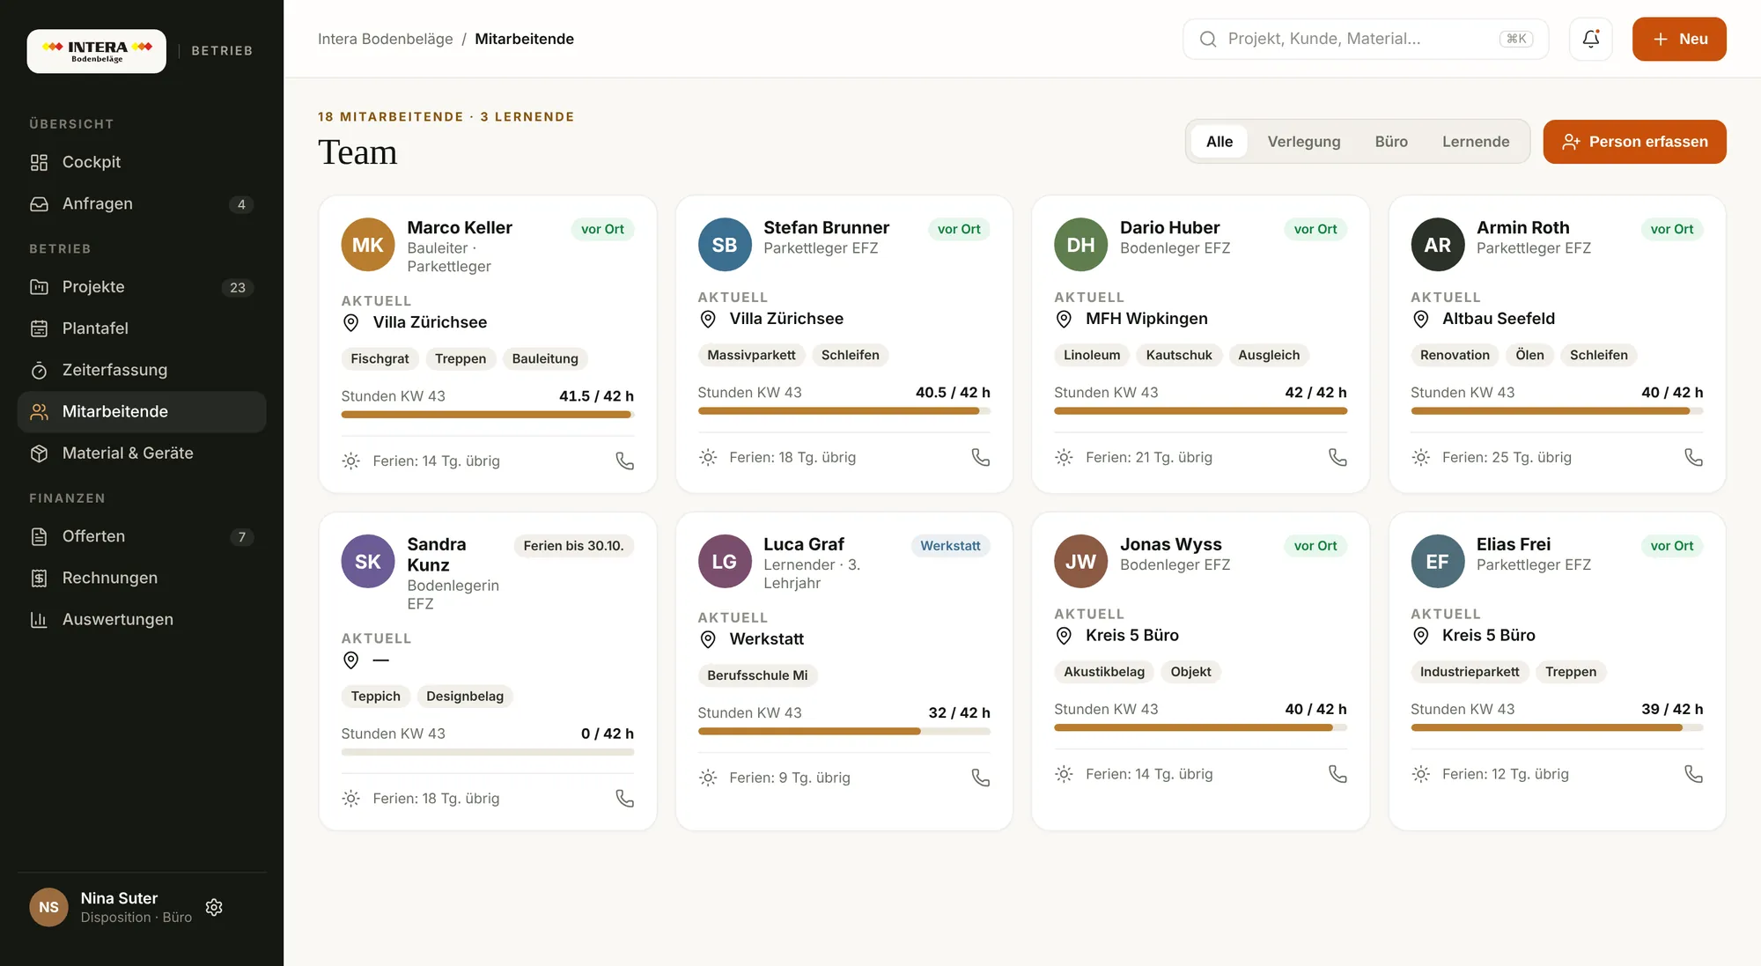Click the NS avatar of Nina Suter
The height and width of the screenshot is (966, 1761).
(48, 907)
